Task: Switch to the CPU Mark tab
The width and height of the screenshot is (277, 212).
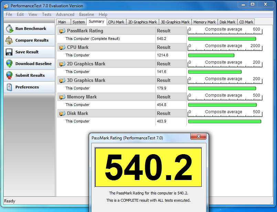Action: point(116,22)
